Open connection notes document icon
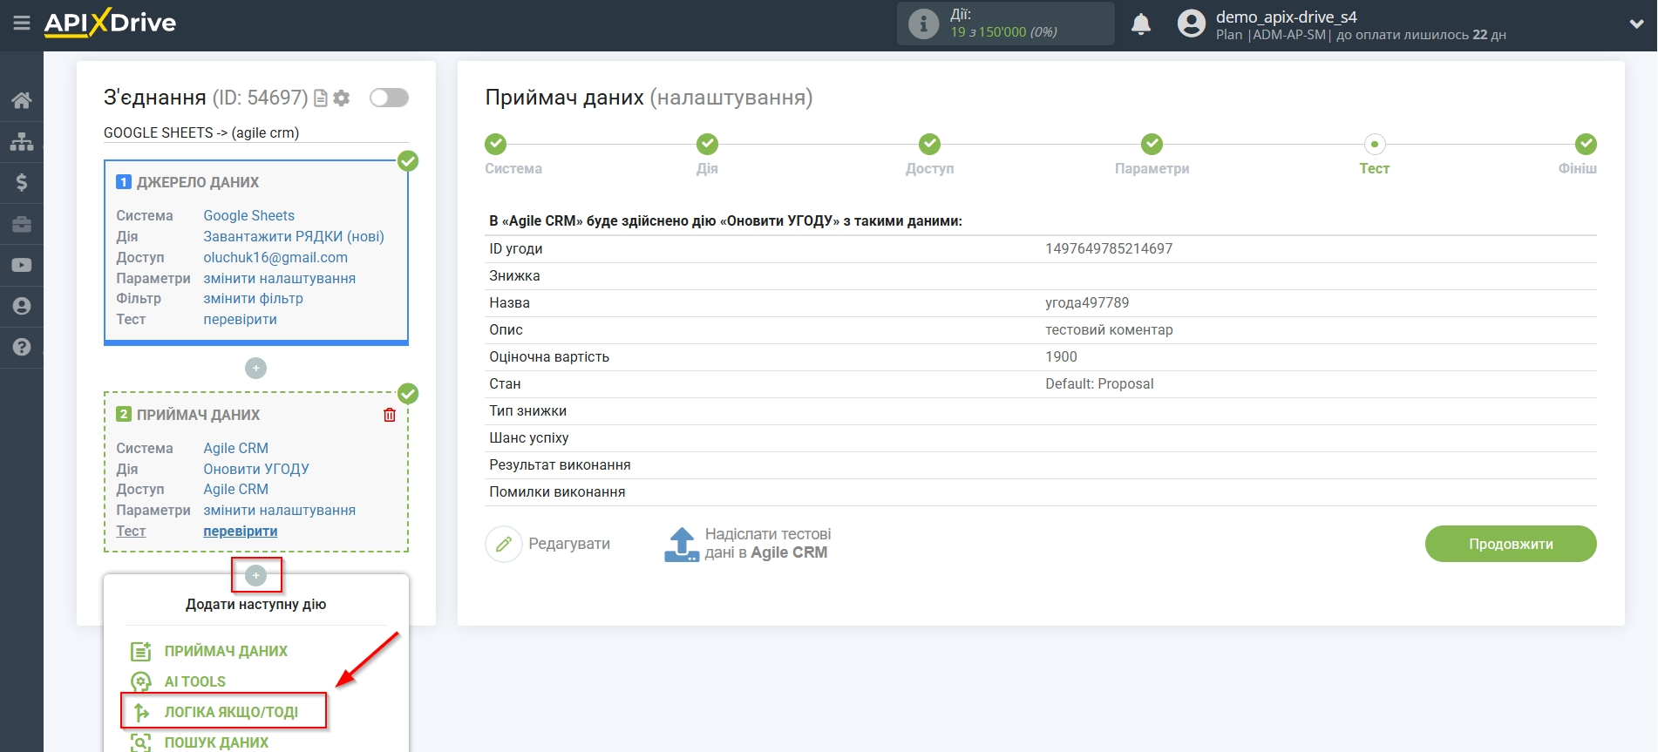The height and width of the screenshot is (752, 1658). (321, 98)
